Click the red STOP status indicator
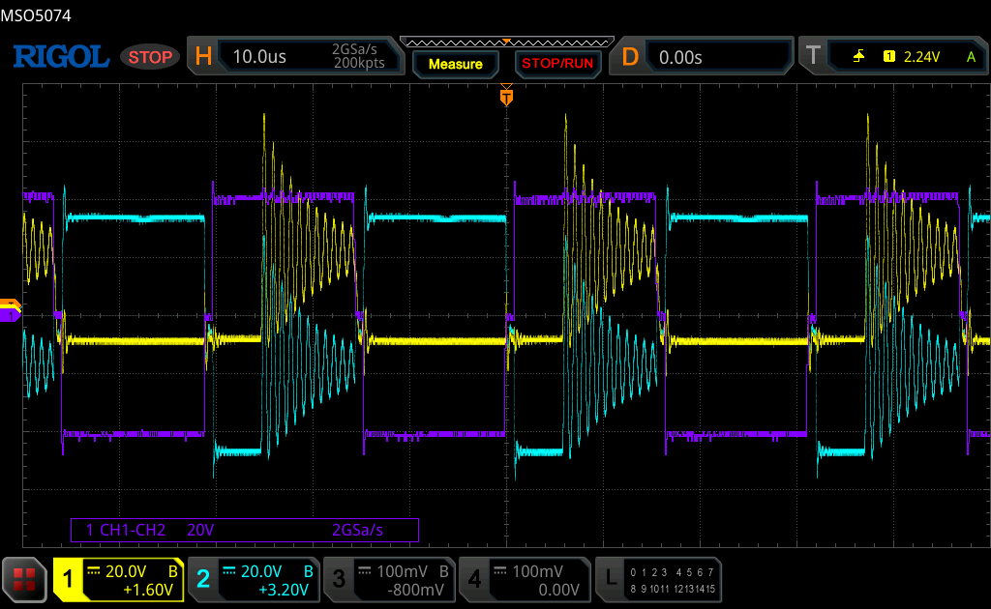Image resolution: width=991 pixels, height=609 pixels. pyautogui.click(x=150, y=57)
